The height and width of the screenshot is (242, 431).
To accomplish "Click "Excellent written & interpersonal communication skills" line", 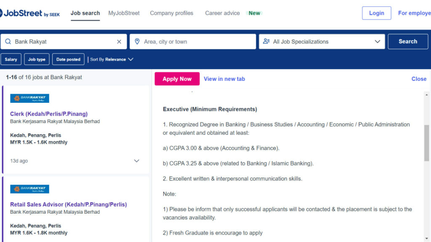I will (232, 179).
